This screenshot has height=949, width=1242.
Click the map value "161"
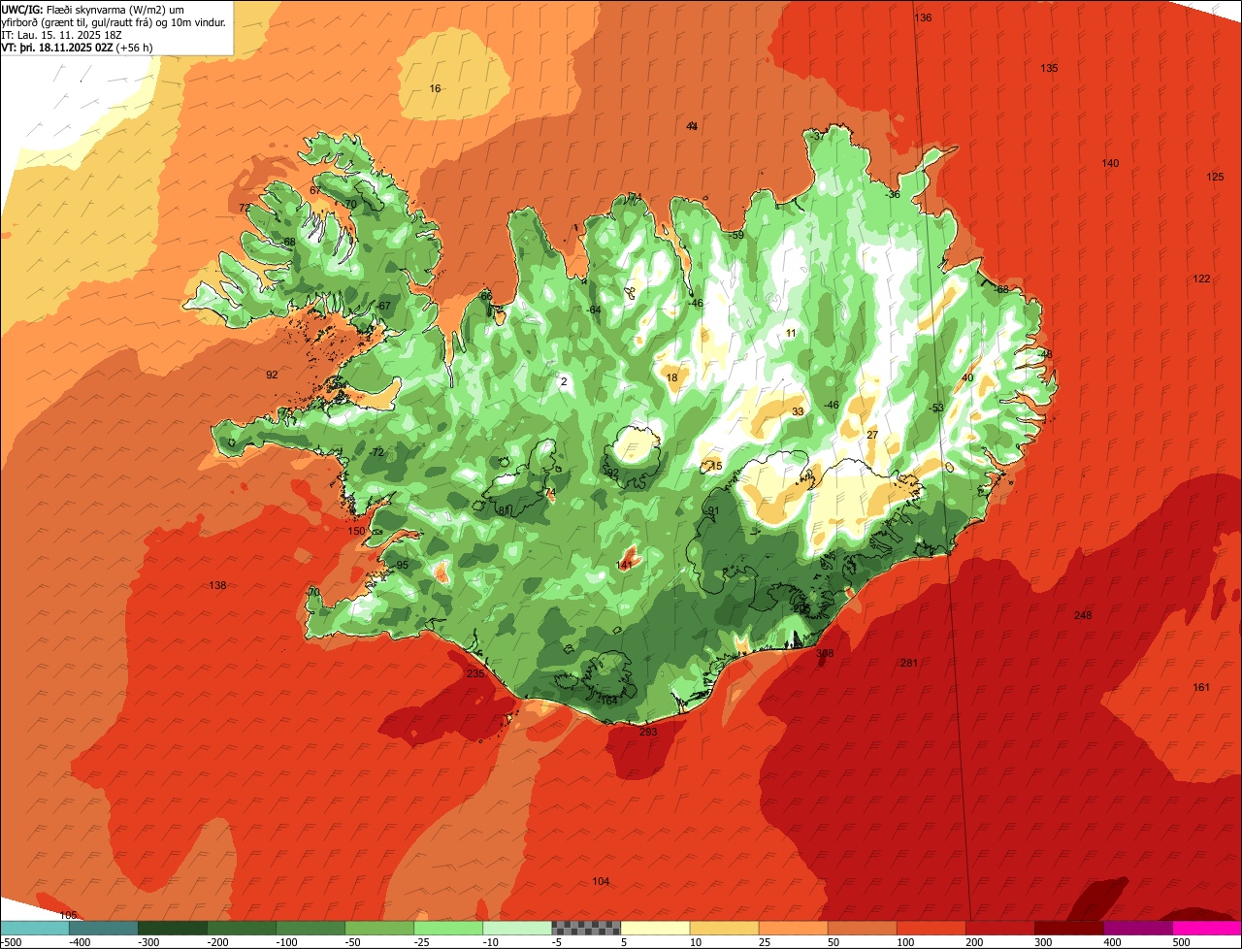coord(1201,687)
